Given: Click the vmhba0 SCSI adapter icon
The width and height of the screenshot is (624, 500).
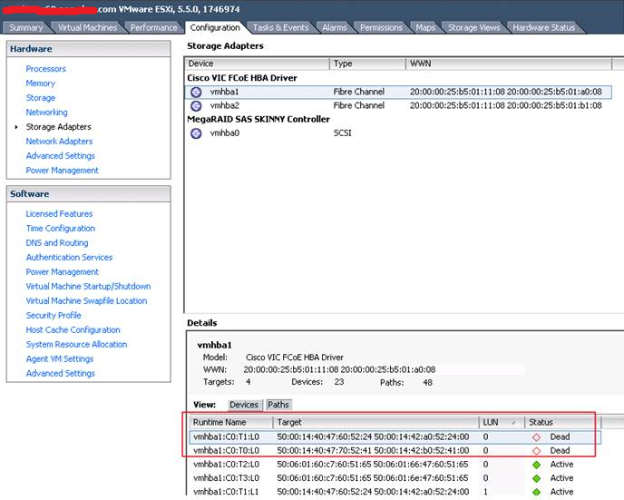Looking at the screenshot, I should click(x=196, y=133).
